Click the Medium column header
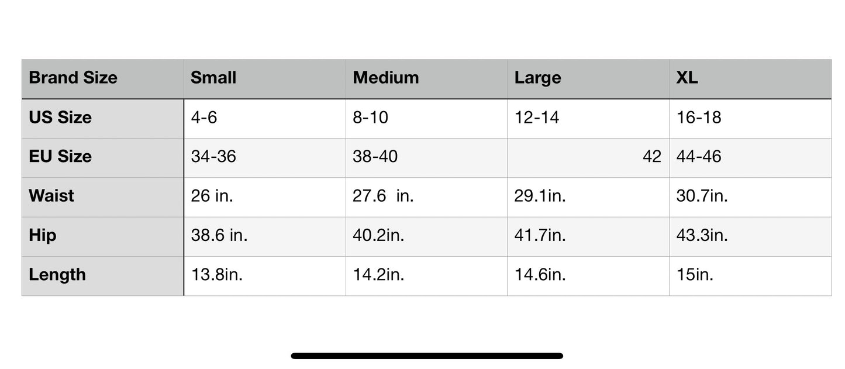The width and height of the screenshot is (845, 369). coord(426,79)
